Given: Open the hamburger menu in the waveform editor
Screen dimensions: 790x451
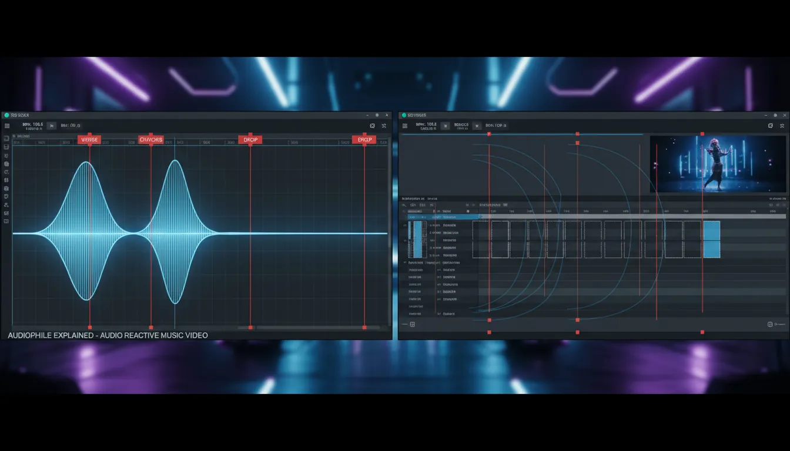Looking at the screenshot, I should (x=8, y=125).
